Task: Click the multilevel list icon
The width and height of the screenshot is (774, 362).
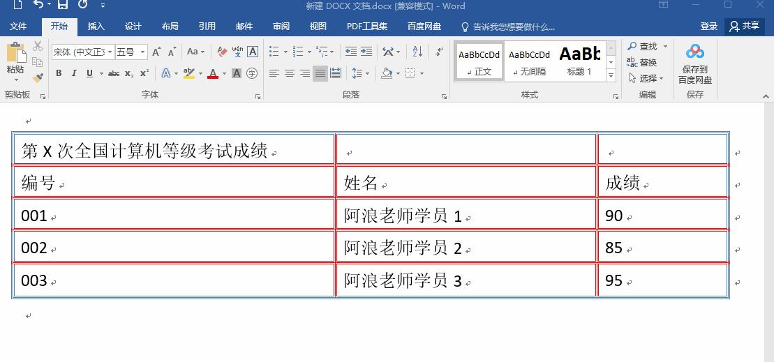Action: 321,52
